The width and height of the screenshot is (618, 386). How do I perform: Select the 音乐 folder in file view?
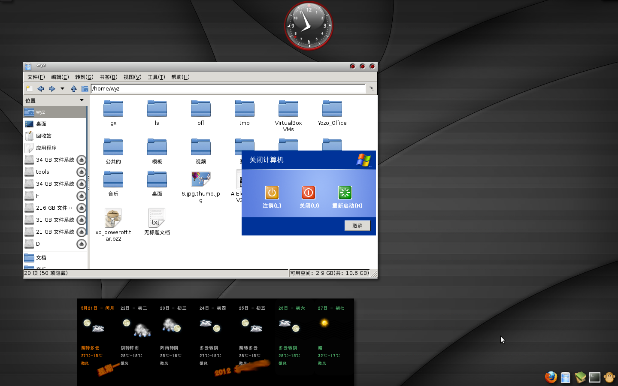[x=113, y=183]
